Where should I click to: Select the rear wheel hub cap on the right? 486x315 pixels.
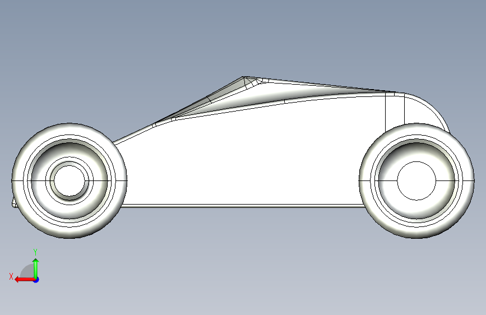click(416, 180)
